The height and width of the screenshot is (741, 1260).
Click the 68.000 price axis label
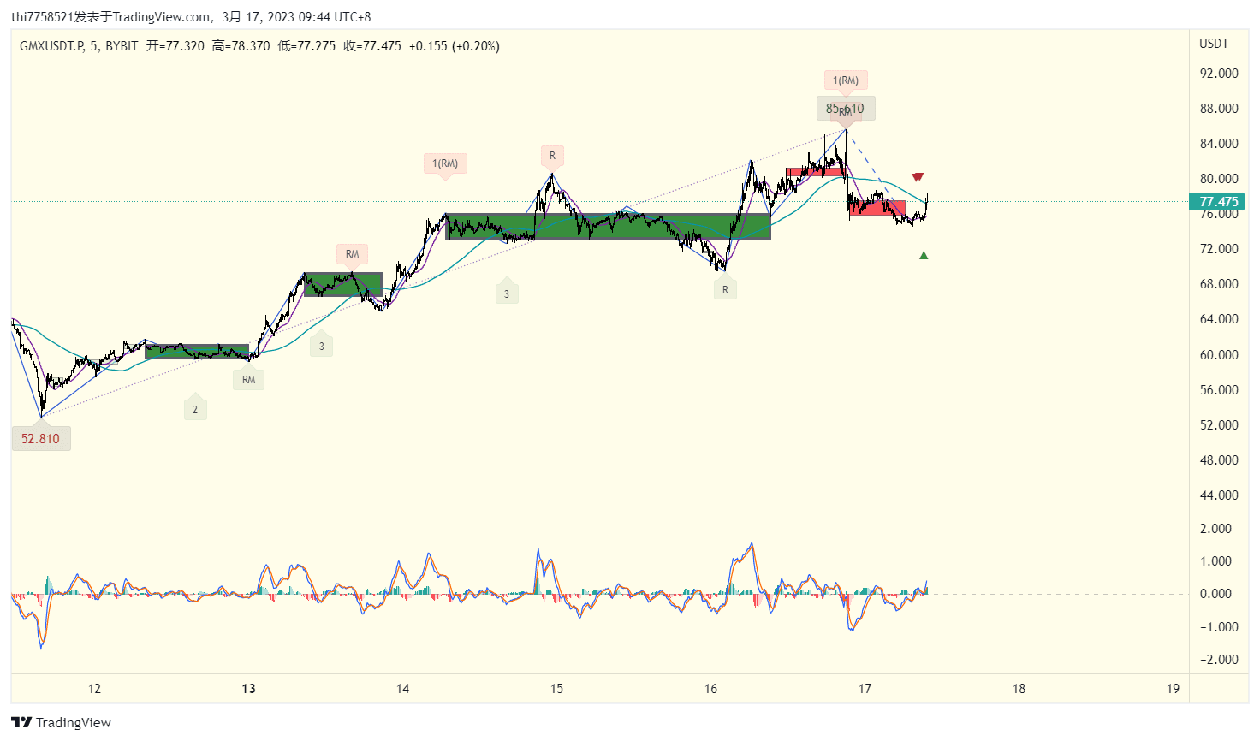pyautogui.click(x=1219, y=284)
